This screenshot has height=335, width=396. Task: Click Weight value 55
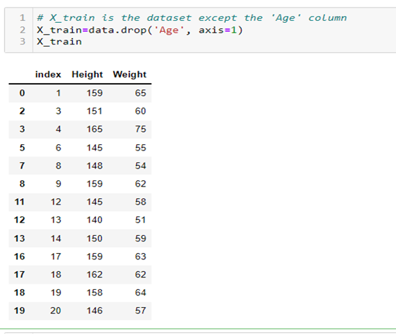pyautogui.click(x=140, y=148)
